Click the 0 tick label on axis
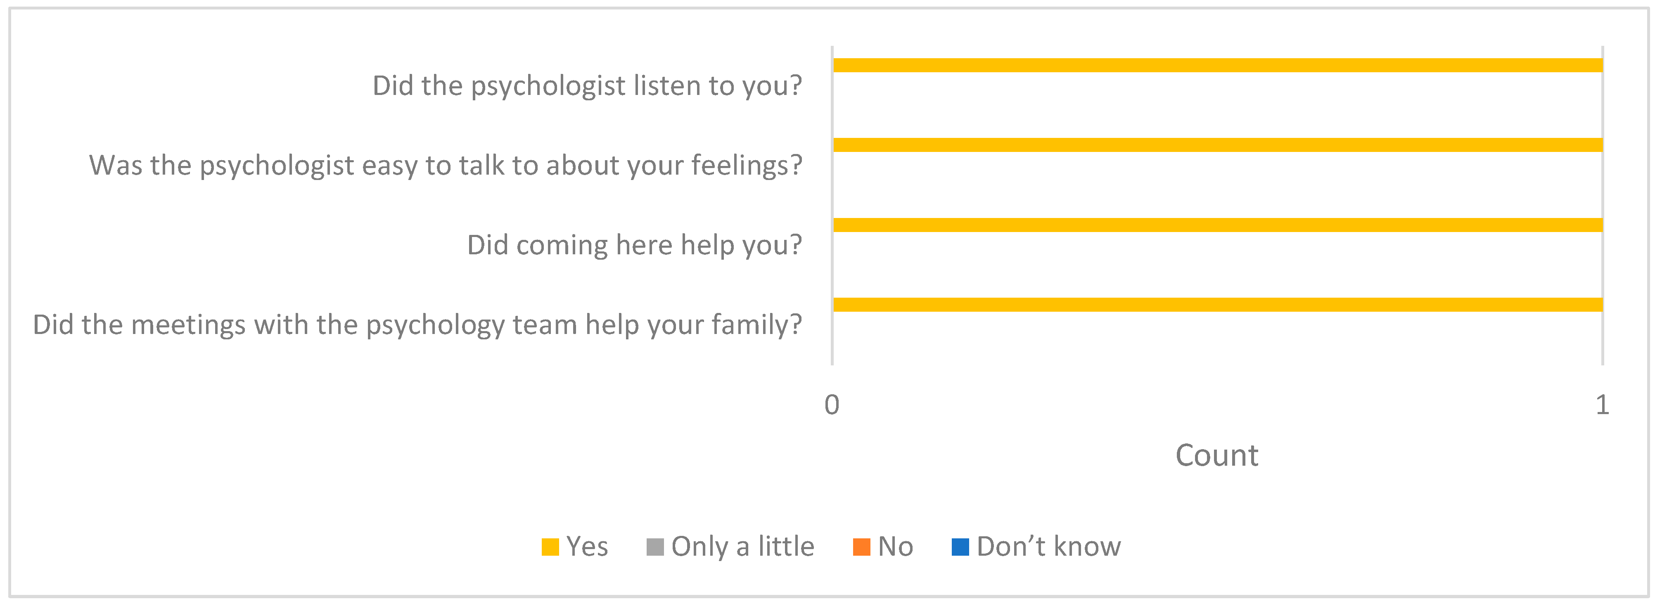 [831, 405]
